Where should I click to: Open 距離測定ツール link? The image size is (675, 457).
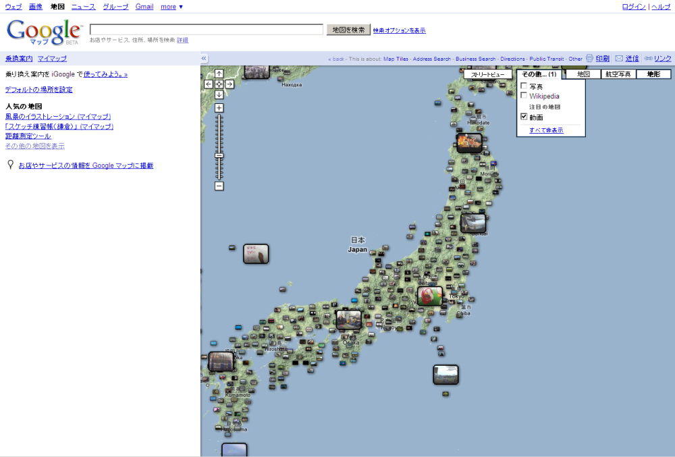(28, 136)
